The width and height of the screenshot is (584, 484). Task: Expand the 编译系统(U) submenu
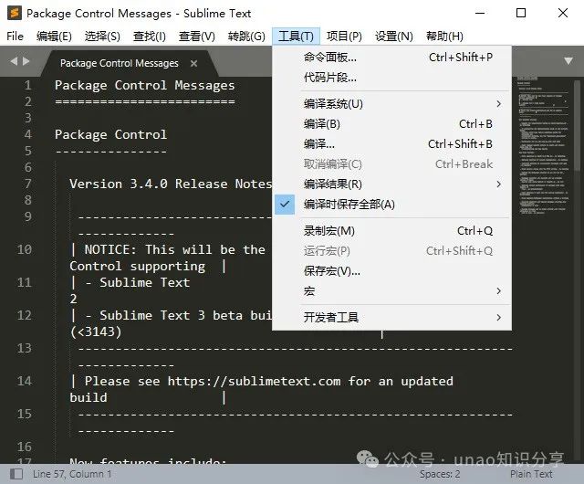[391, 104]
